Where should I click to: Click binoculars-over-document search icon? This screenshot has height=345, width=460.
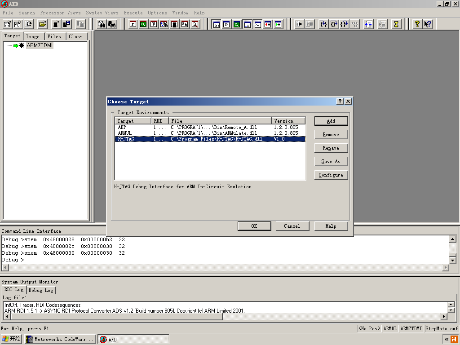(x=102, y=24)
